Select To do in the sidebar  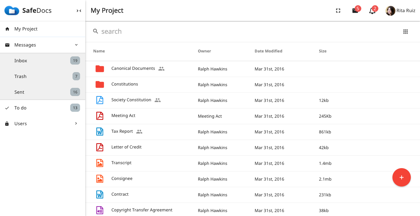[43, 108]
